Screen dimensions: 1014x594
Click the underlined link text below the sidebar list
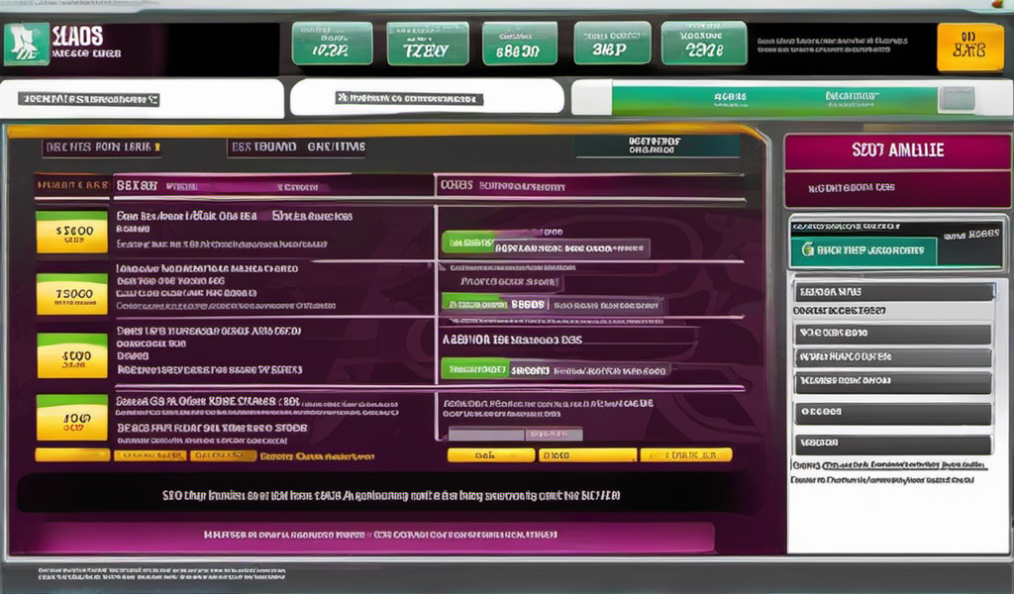(x=889, y=464)
